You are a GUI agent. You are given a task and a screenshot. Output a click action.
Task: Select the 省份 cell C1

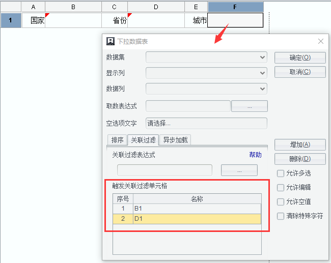(x=115, y=20)
